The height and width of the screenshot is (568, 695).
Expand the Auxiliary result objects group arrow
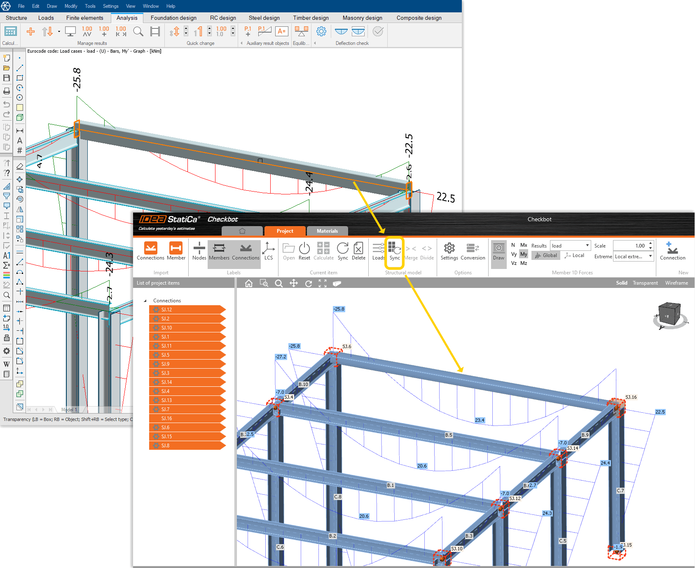click(241, 43)
